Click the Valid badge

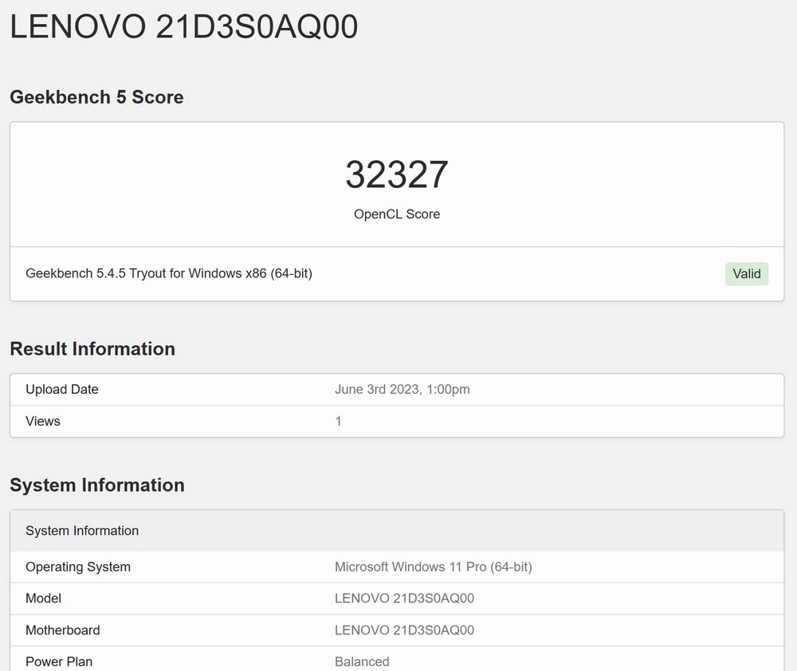point(747,274)
